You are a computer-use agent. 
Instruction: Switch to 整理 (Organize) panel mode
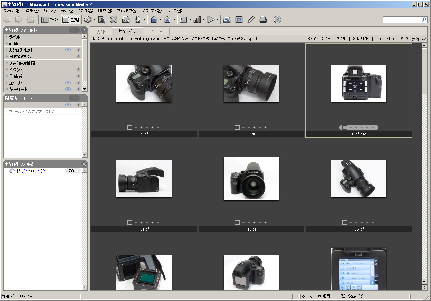(x=70, y=20)
